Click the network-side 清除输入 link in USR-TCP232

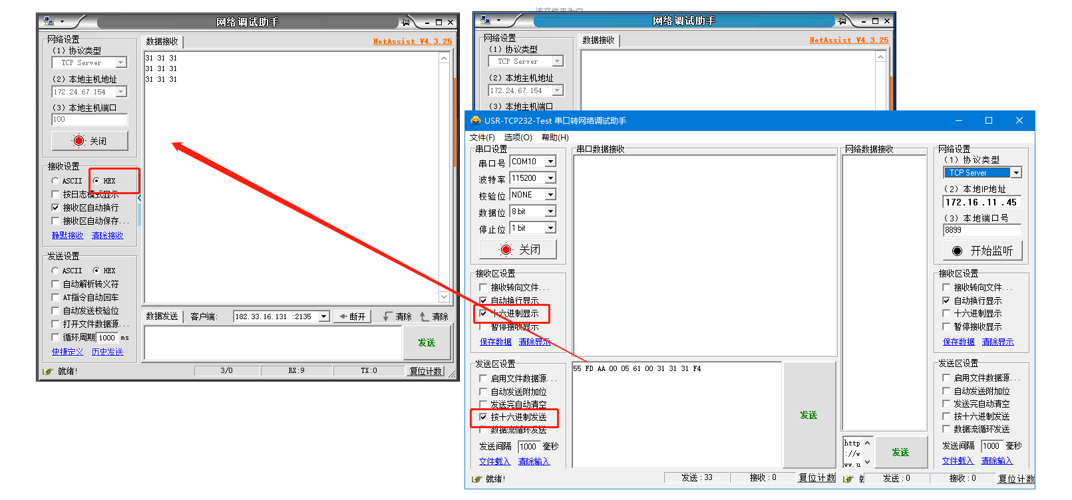(997, 461)
